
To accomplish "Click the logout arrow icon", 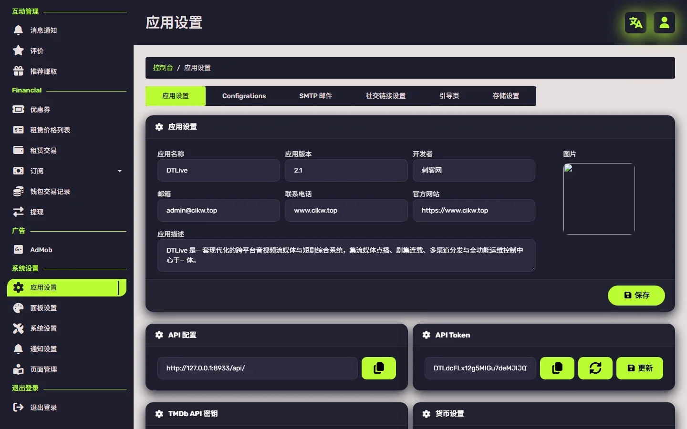I will [x=18, y=407].
